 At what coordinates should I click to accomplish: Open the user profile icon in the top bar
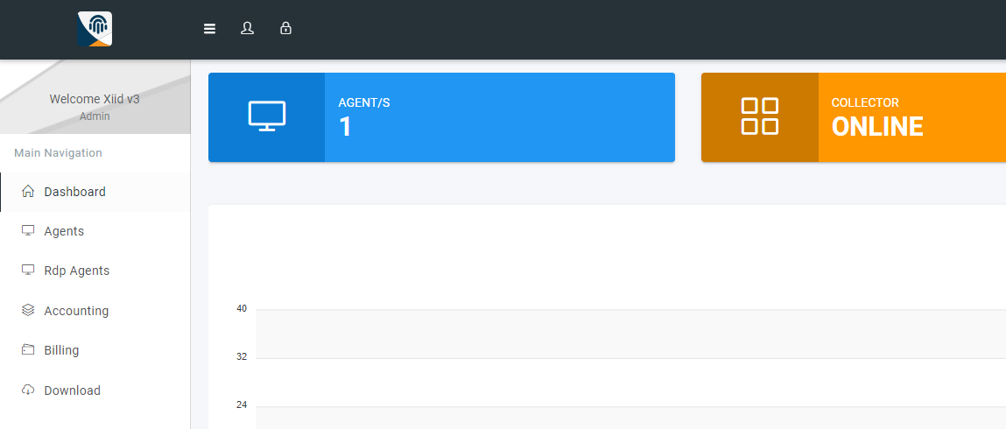247,29
